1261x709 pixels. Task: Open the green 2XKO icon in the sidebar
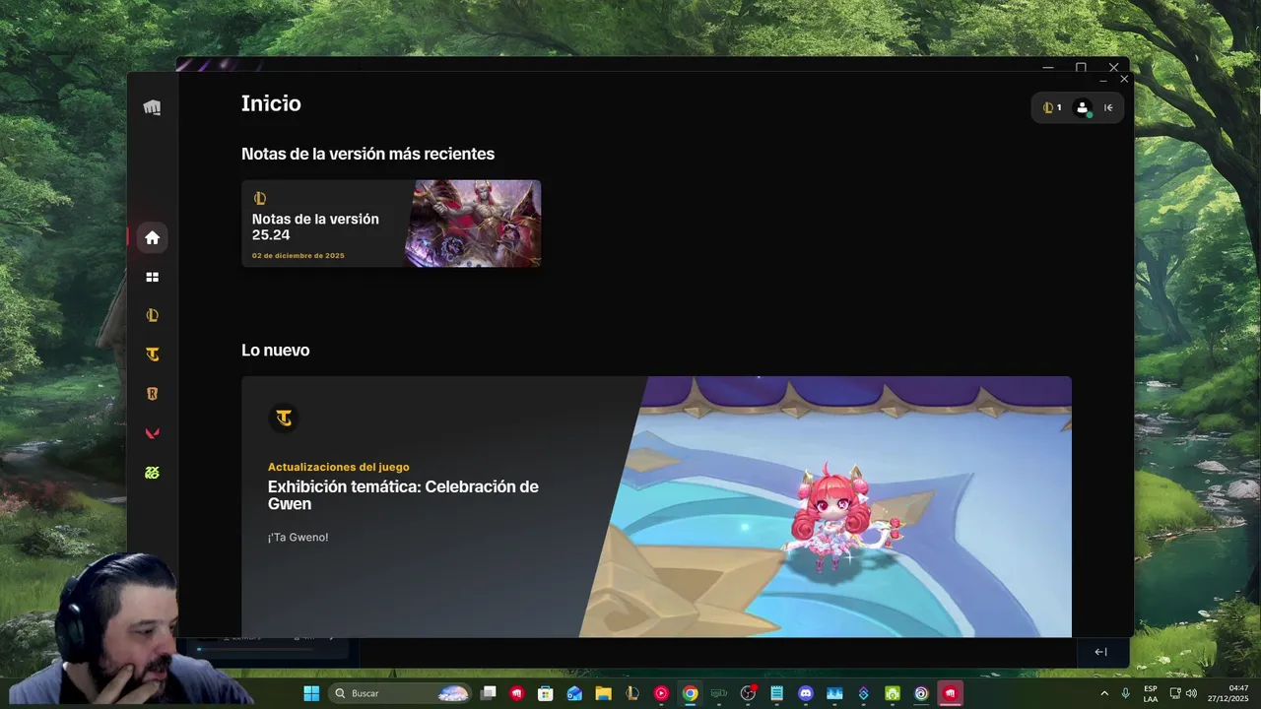152,473
